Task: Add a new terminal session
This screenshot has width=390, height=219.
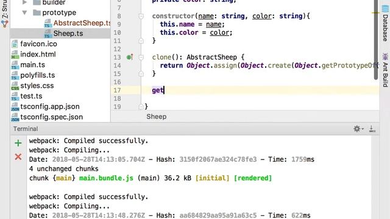Action: click(x=18, y=143)
